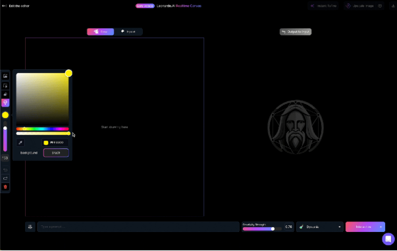This screenshot has width=397, height=251.
Task: Click the Instant Refine button
Action: [x=324, y=6]
